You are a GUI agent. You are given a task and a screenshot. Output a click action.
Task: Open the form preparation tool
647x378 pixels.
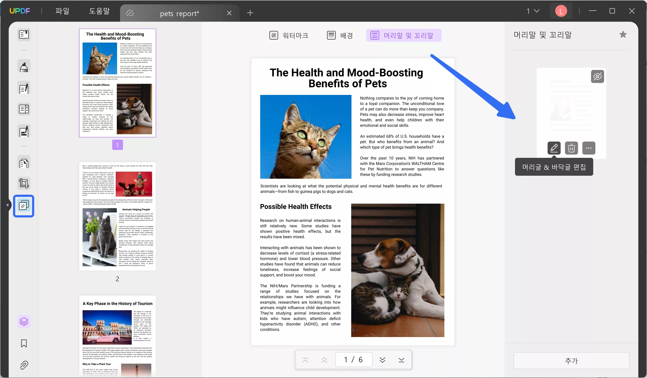[x=24, y=109]
